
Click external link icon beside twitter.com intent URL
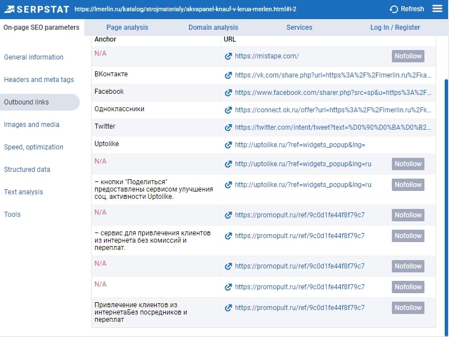pos(228,127)
